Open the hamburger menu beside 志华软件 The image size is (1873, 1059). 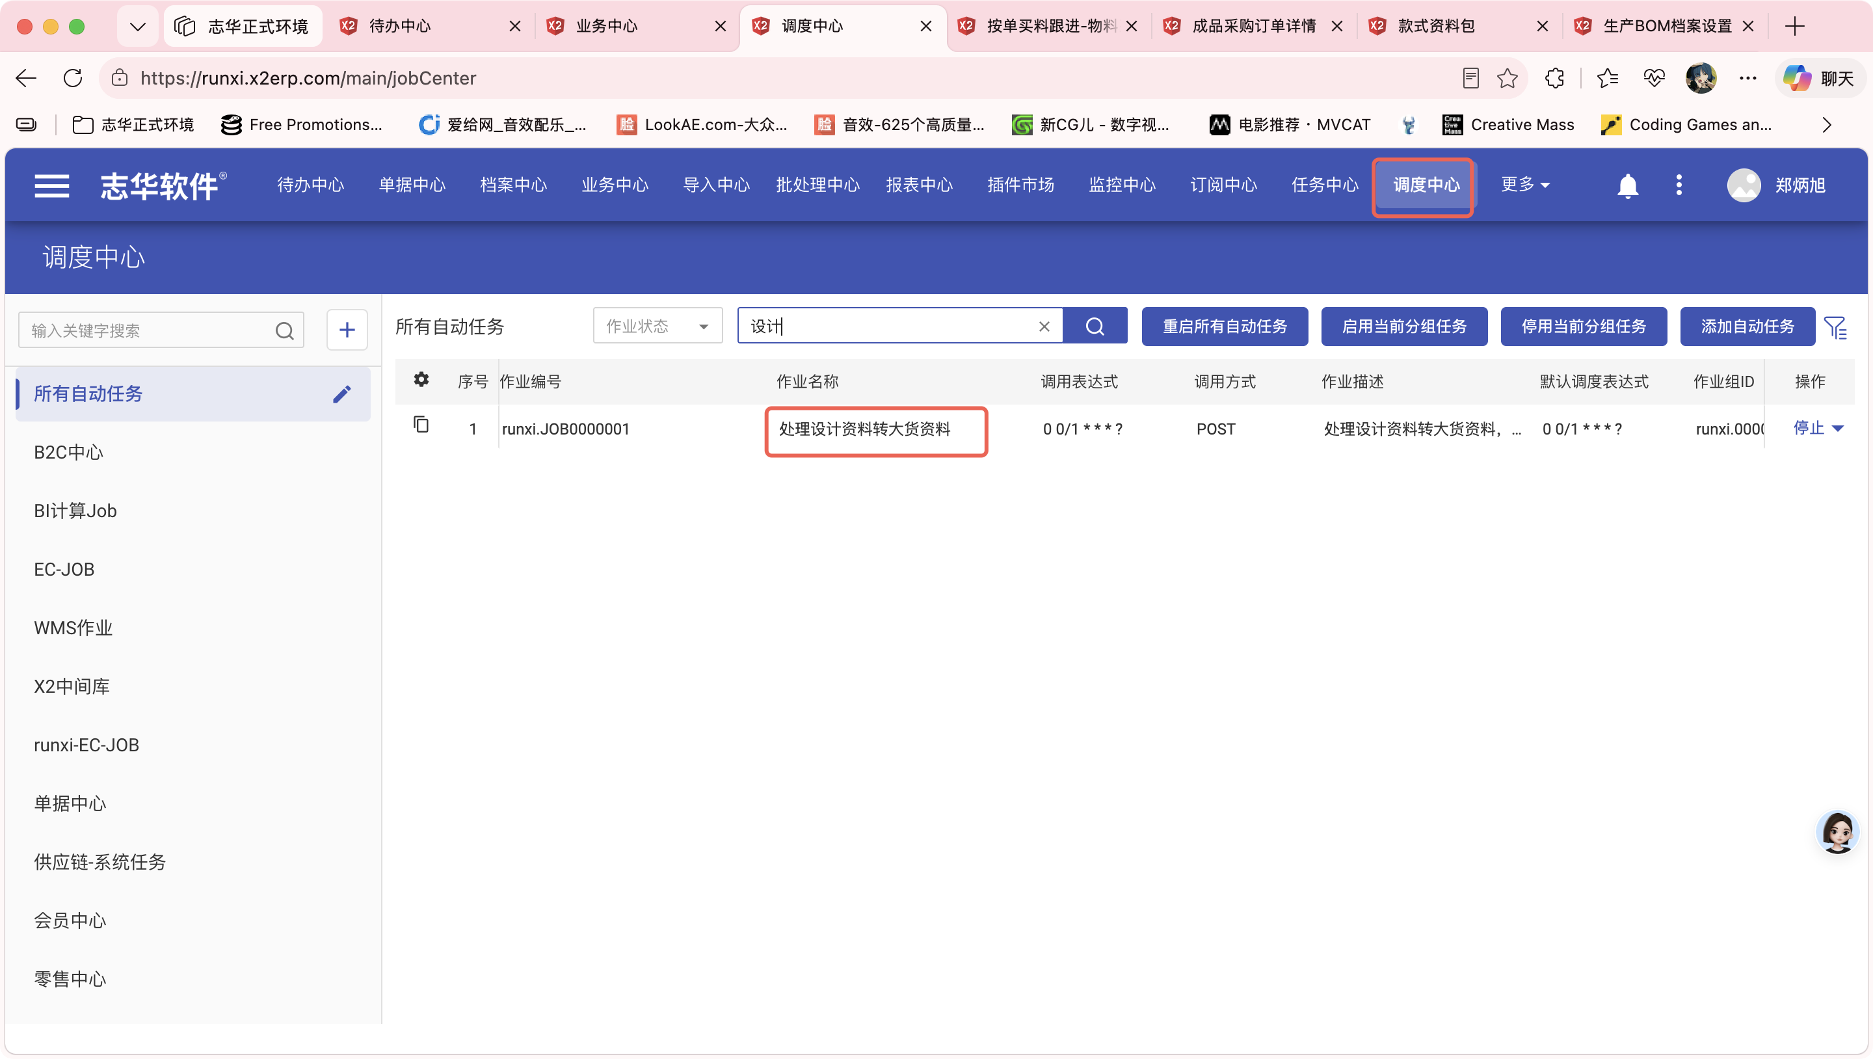pyautogui.click(x=51, y=185)
